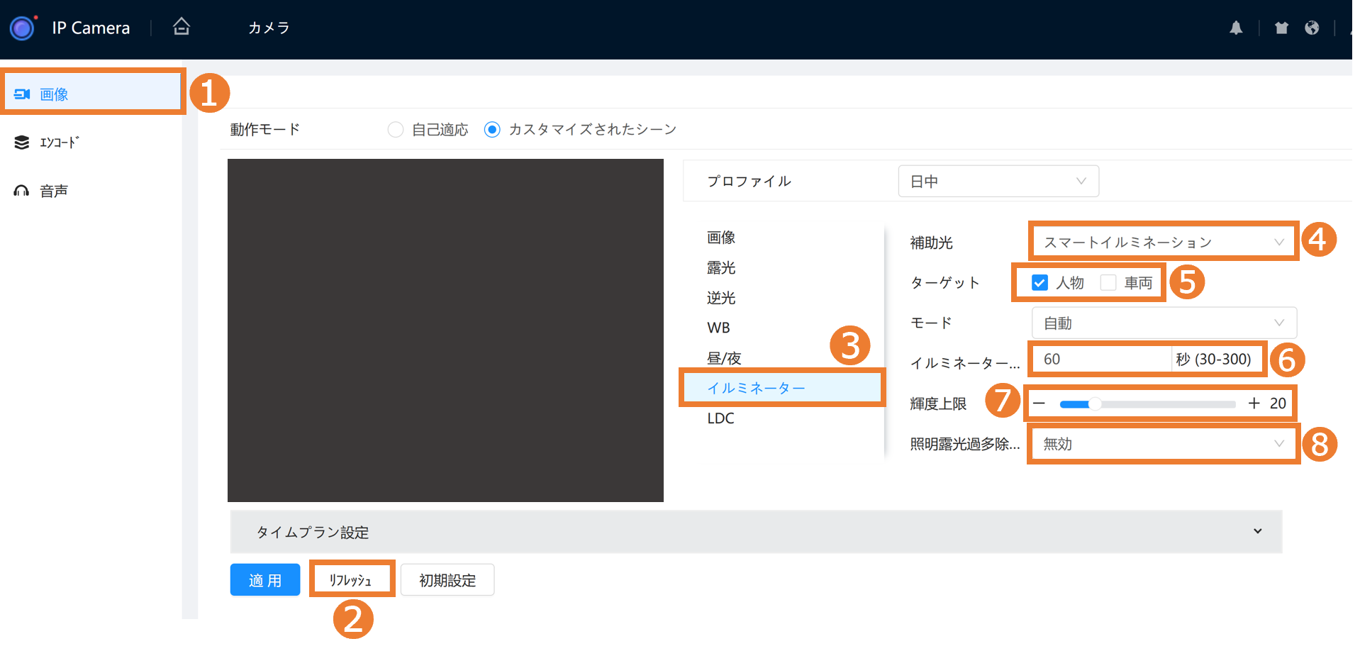Toggle the 人物 target checkbox
The width and height of the screenshot is (1360, 651).
coord(1039,283)
